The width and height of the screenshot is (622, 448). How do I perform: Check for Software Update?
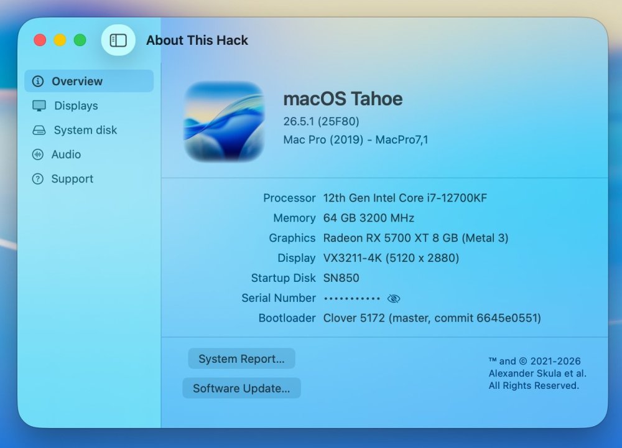coord(241,388)
